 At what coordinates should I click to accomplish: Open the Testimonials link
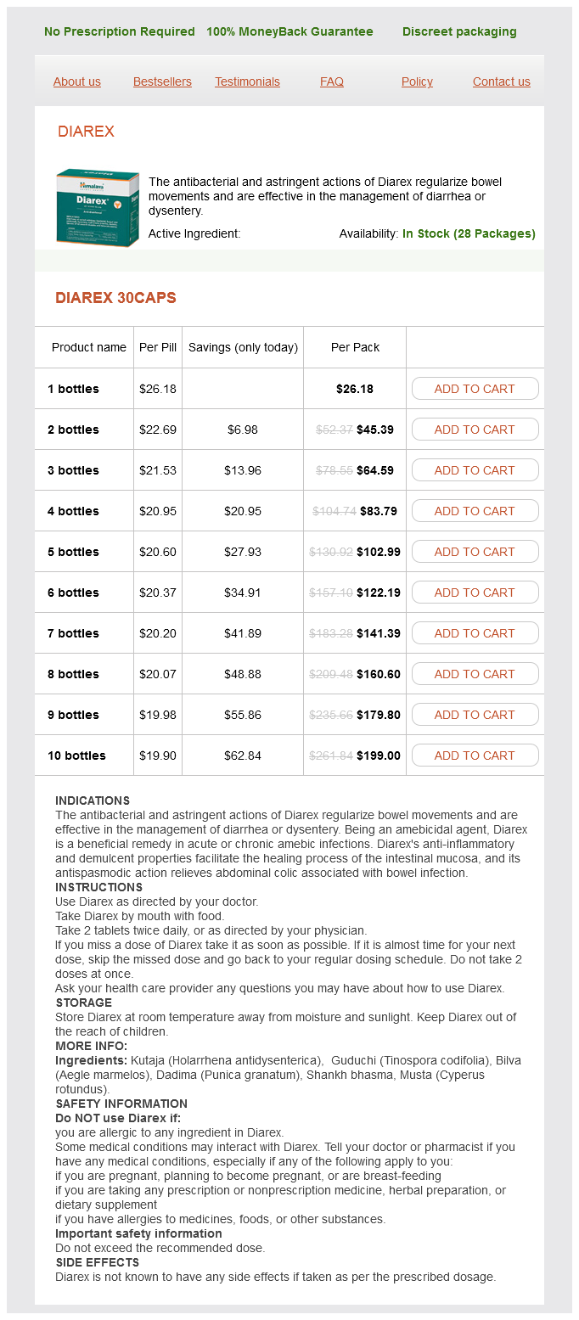click(x=247, y=81)
